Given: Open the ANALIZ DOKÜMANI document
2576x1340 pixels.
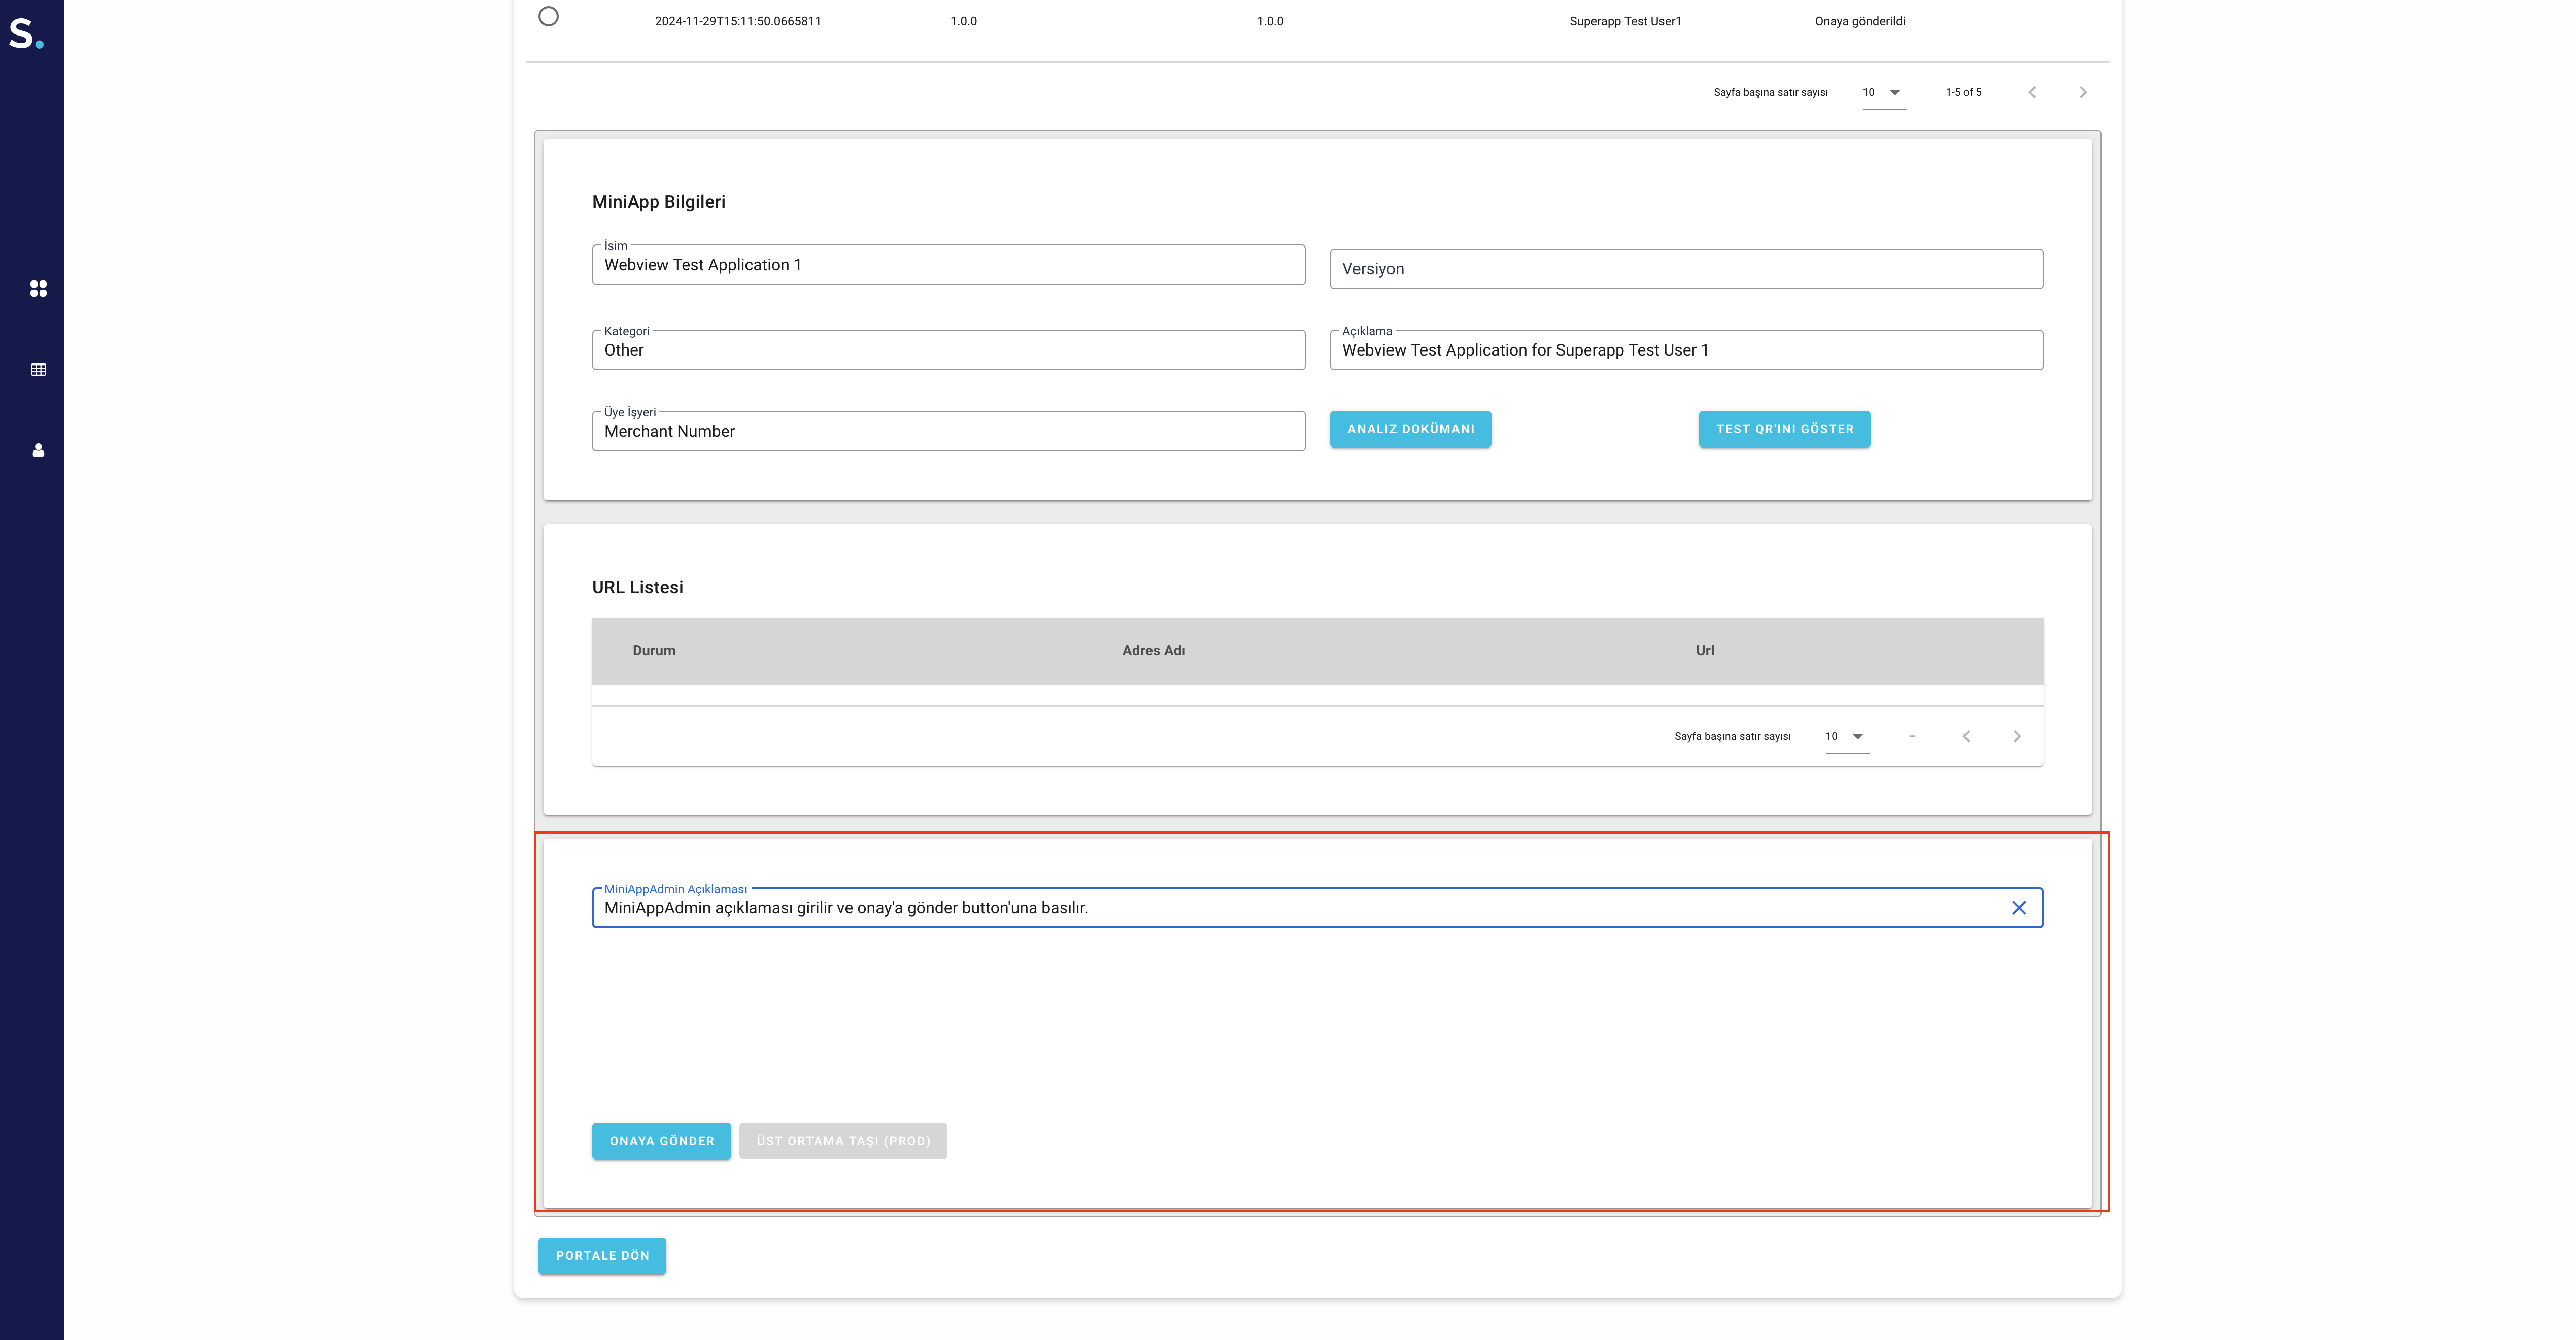Looking at the screenshot, I should pos(1410,429).
